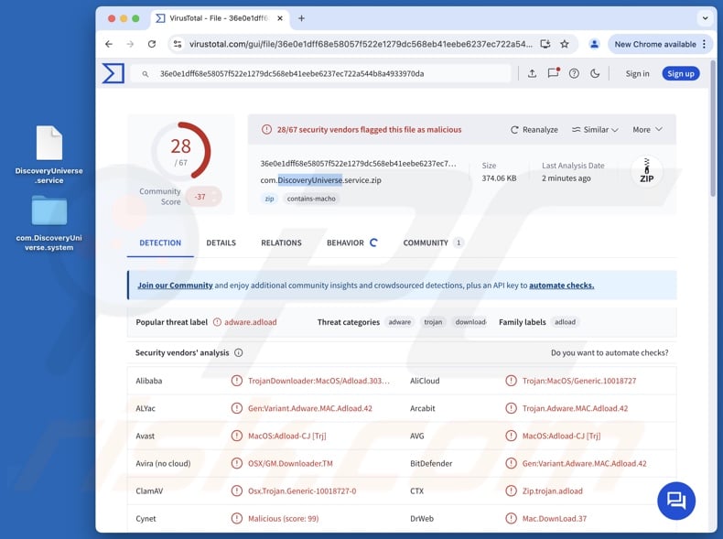Screen dimensions: 723x539
Task: Click Do you want to automate checks?
Action: coord(610,352)
